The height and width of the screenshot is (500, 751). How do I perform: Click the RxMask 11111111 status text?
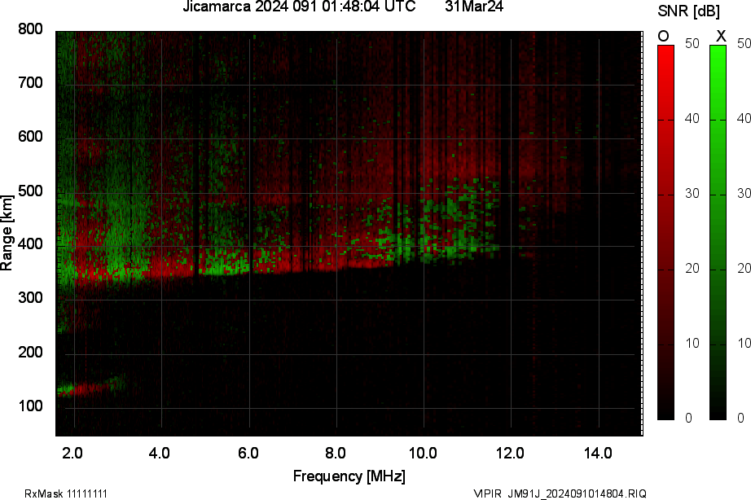coord(65,492)
